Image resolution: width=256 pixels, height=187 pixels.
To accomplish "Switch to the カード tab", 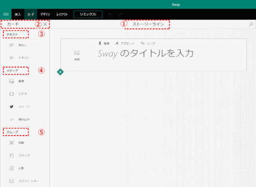I will click(x=31, y=14).
